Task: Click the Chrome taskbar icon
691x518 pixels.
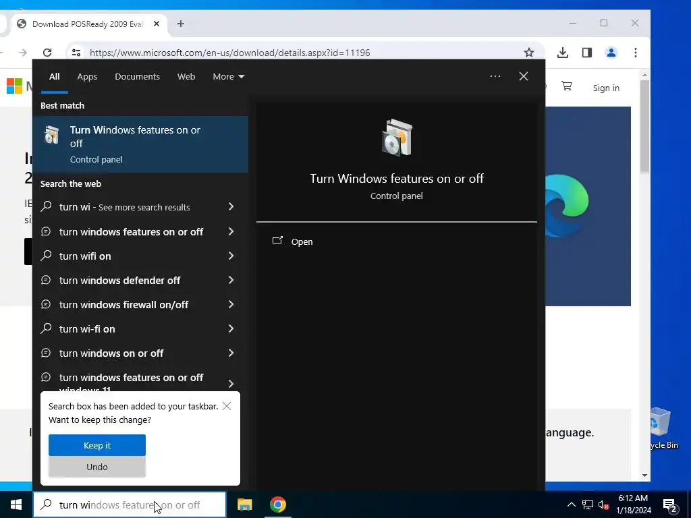Action: (x=277, y=505)
